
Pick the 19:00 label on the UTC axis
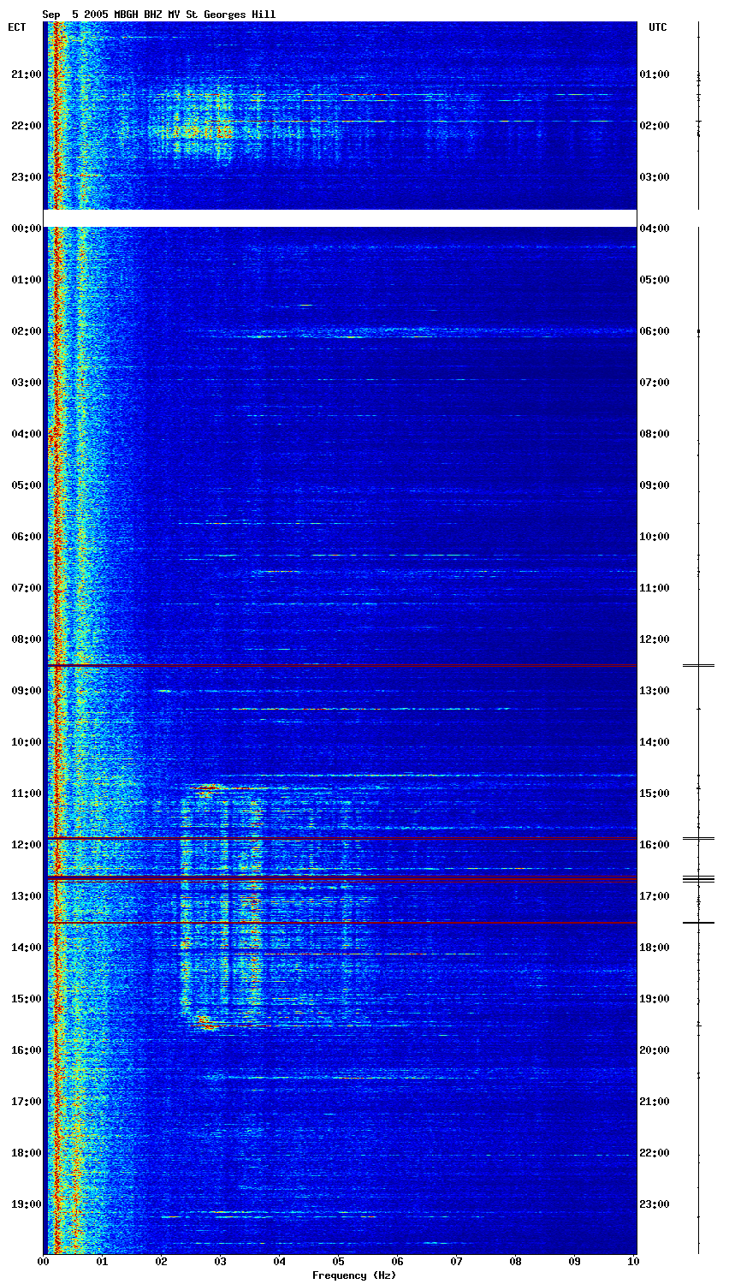tap(655, 999)
